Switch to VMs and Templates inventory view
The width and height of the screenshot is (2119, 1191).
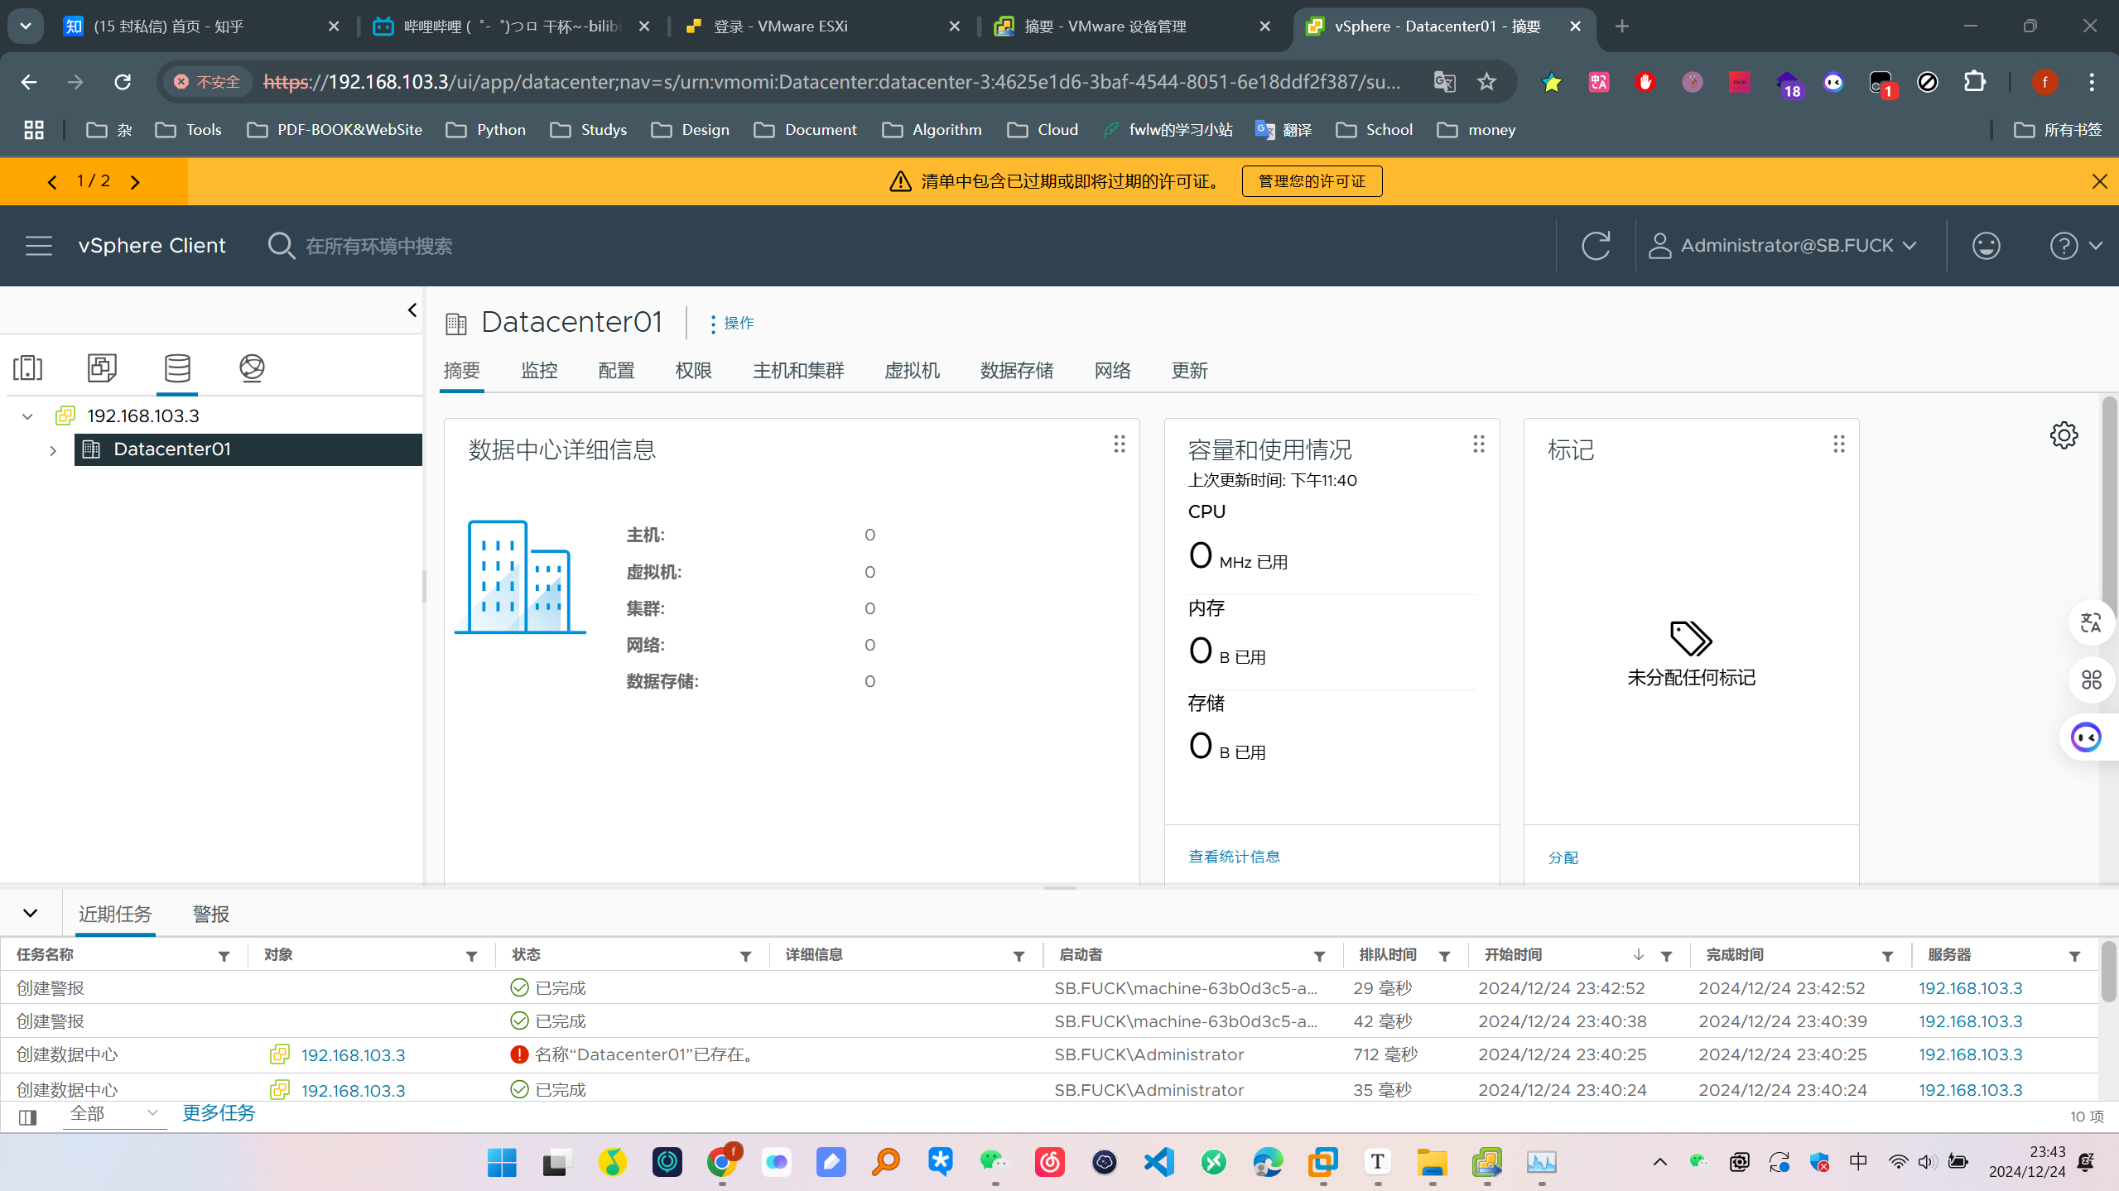(x=102, y=368)
